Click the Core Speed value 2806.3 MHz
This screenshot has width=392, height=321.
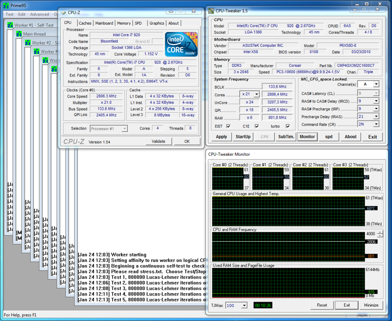pos(106,96)
